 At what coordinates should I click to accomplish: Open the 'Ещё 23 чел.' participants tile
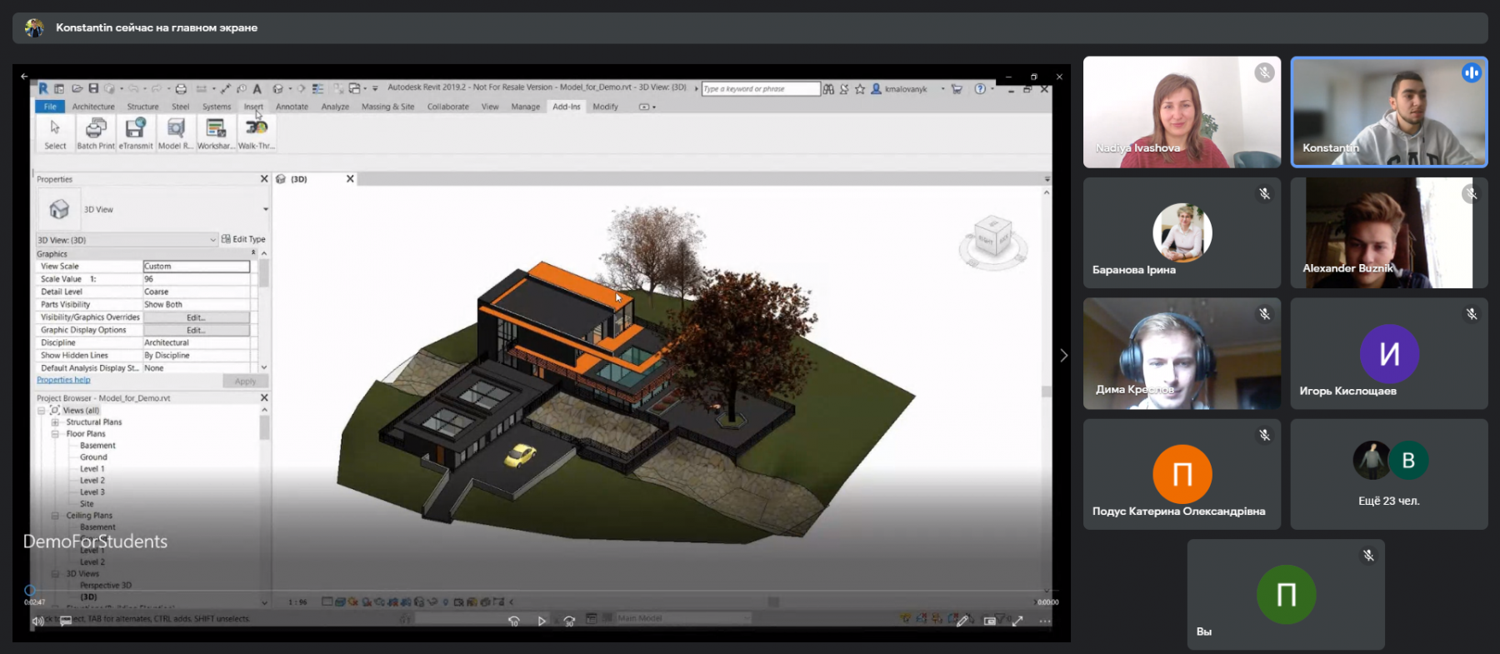1388,474
